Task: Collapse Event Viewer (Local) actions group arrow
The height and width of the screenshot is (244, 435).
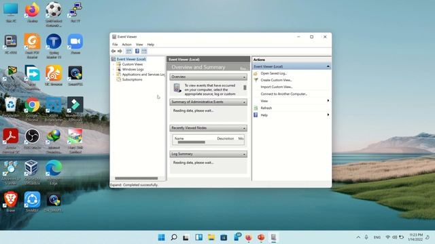Action: 328,66
